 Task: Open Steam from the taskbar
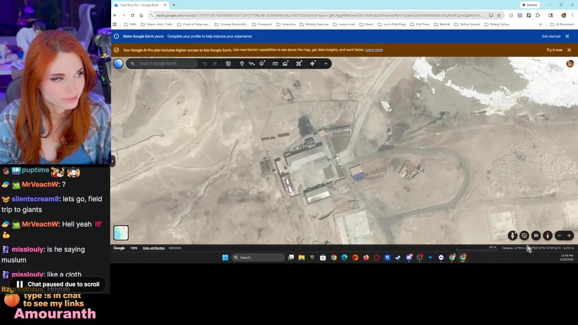(398, 258)
